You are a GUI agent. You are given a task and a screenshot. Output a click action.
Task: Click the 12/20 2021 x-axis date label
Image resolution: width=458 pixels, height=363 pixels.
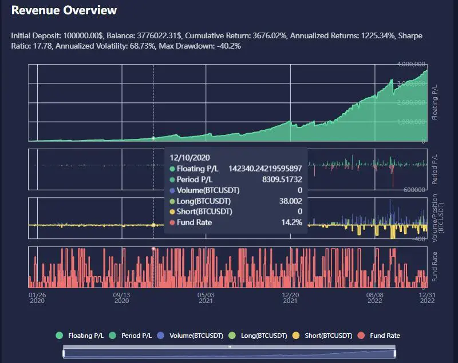tap(290, 297)
